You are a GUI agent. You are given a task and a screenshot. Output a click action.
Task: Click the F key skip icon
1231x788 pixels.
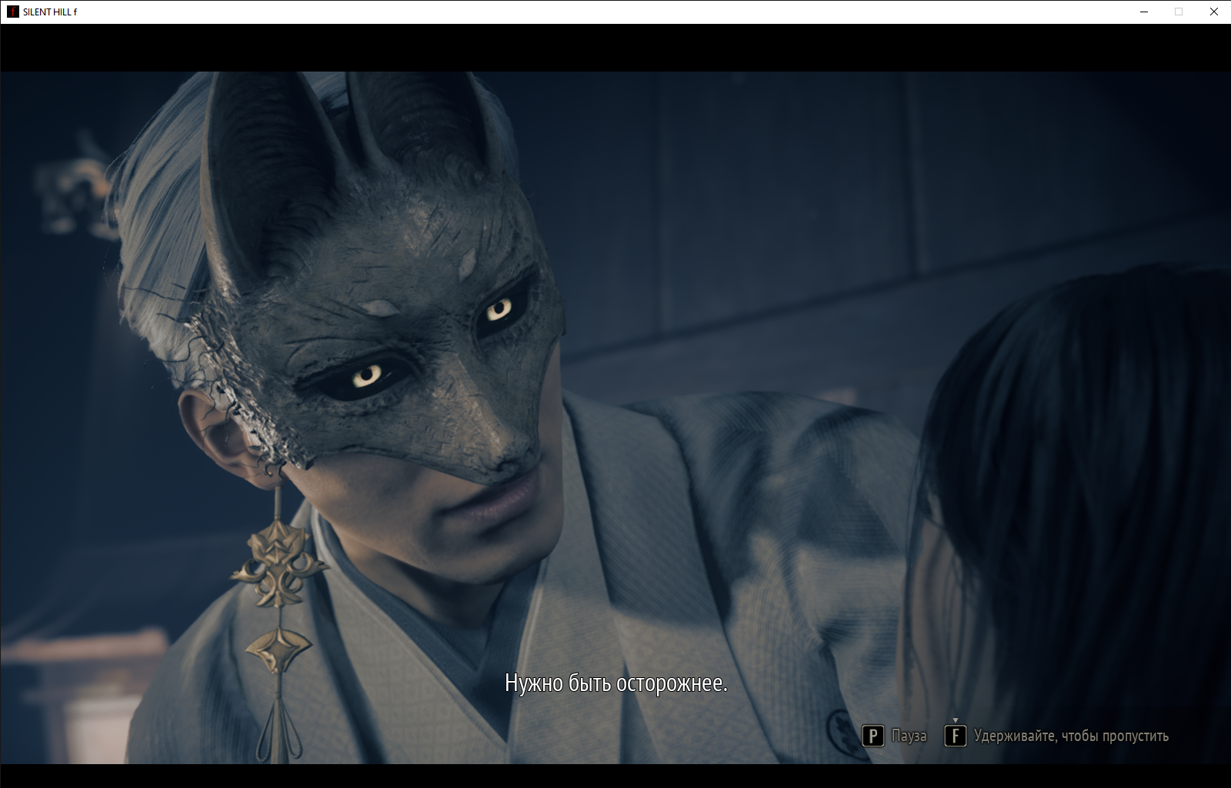coord(955,736)
